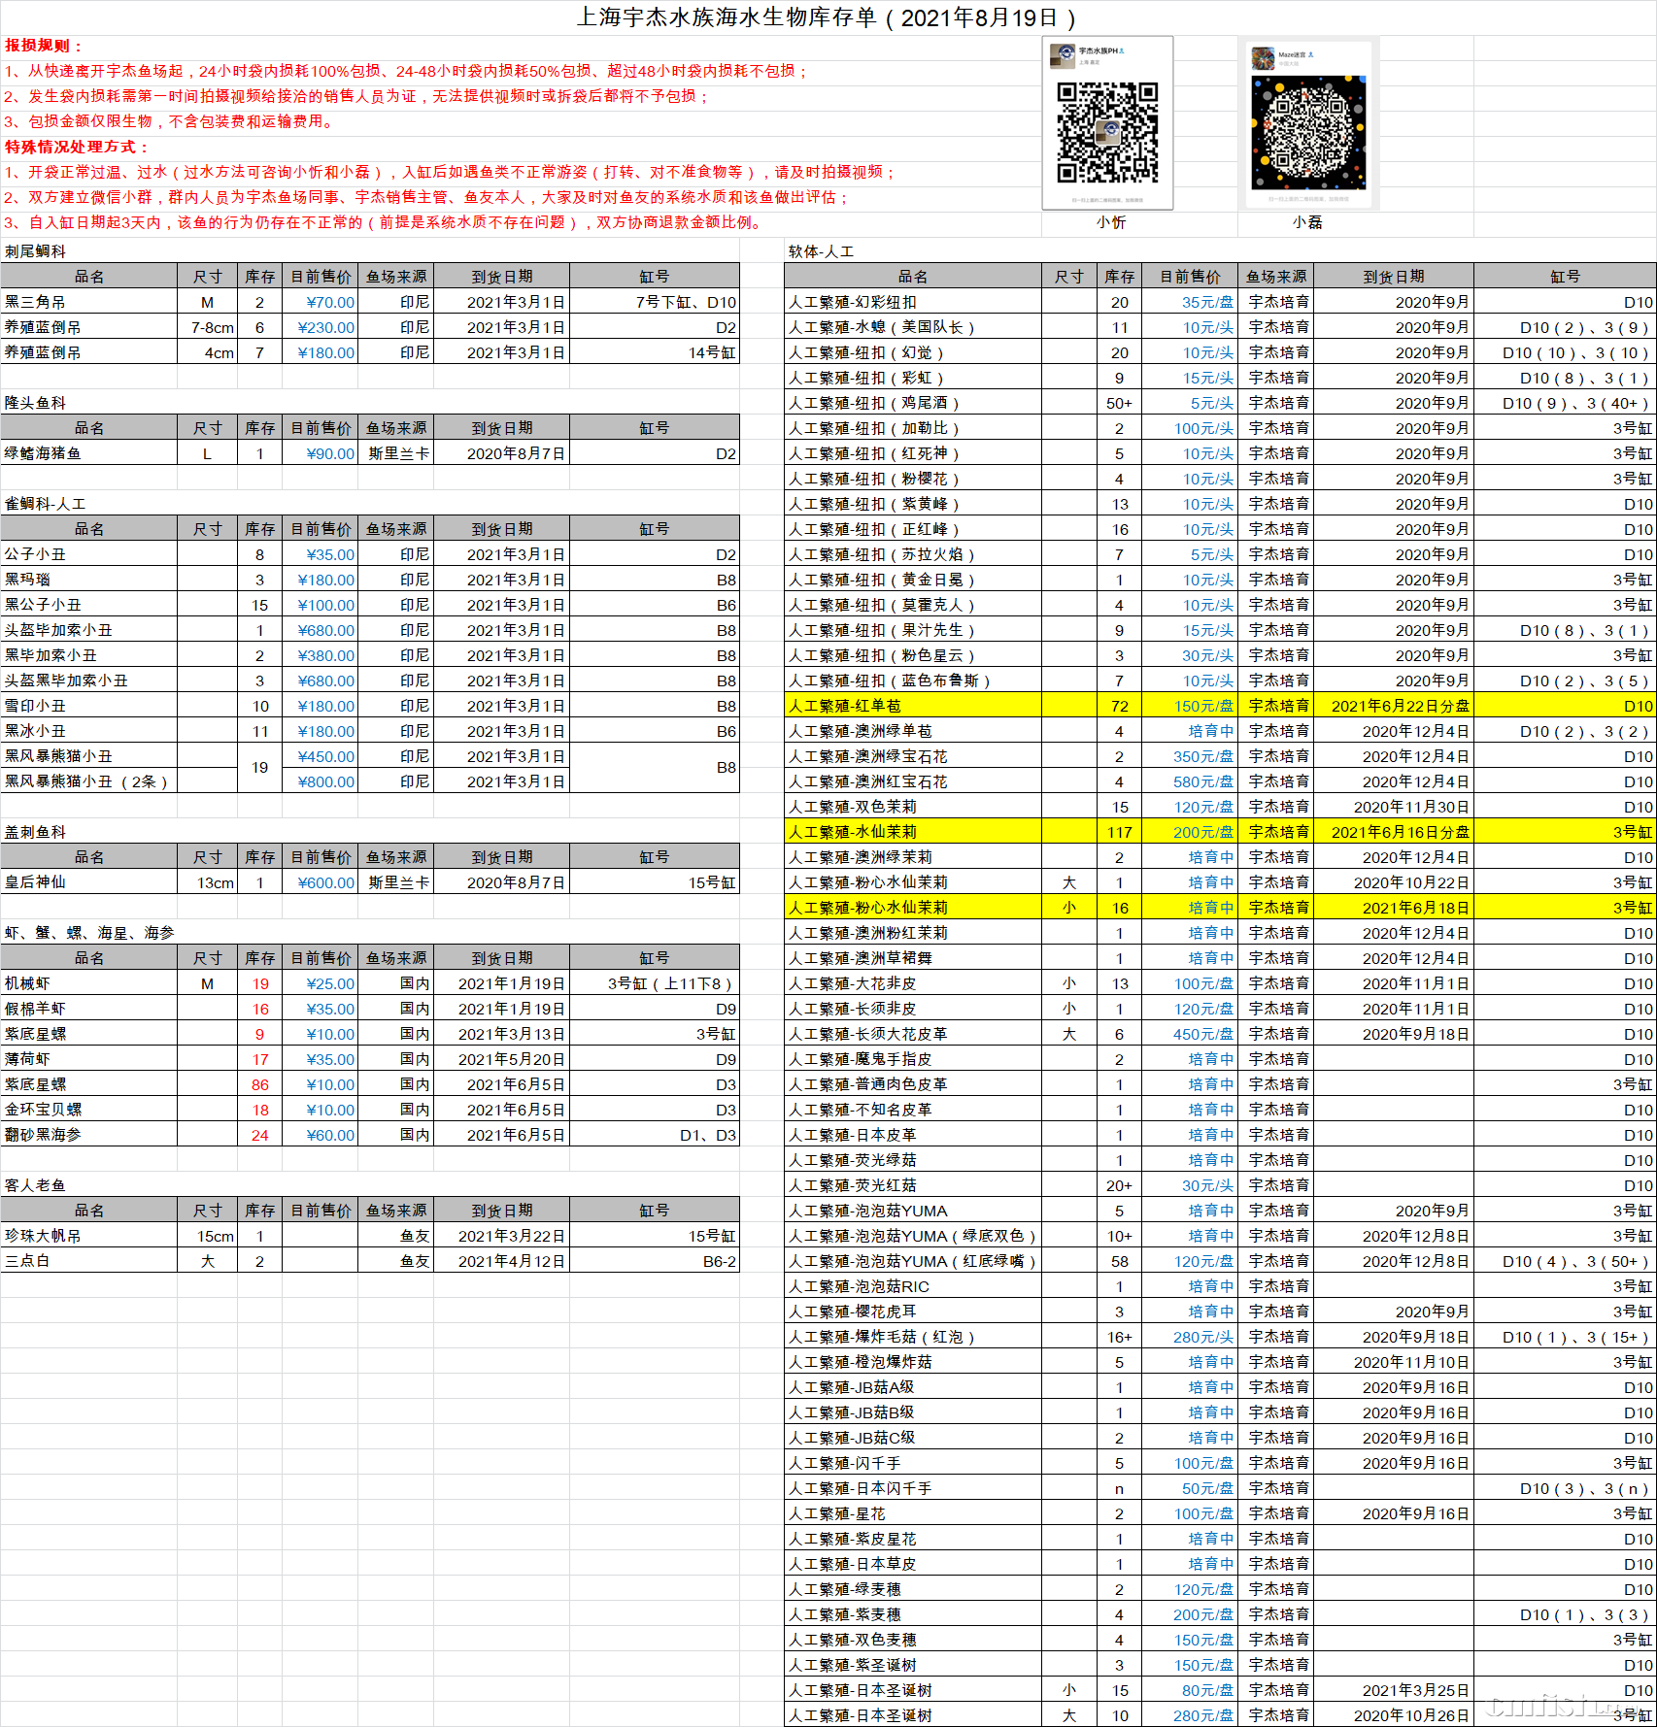Click the 小忻 black-and-white QR code
The width and height of the screenshot is (1657, 1727).
coord(1107,132)
